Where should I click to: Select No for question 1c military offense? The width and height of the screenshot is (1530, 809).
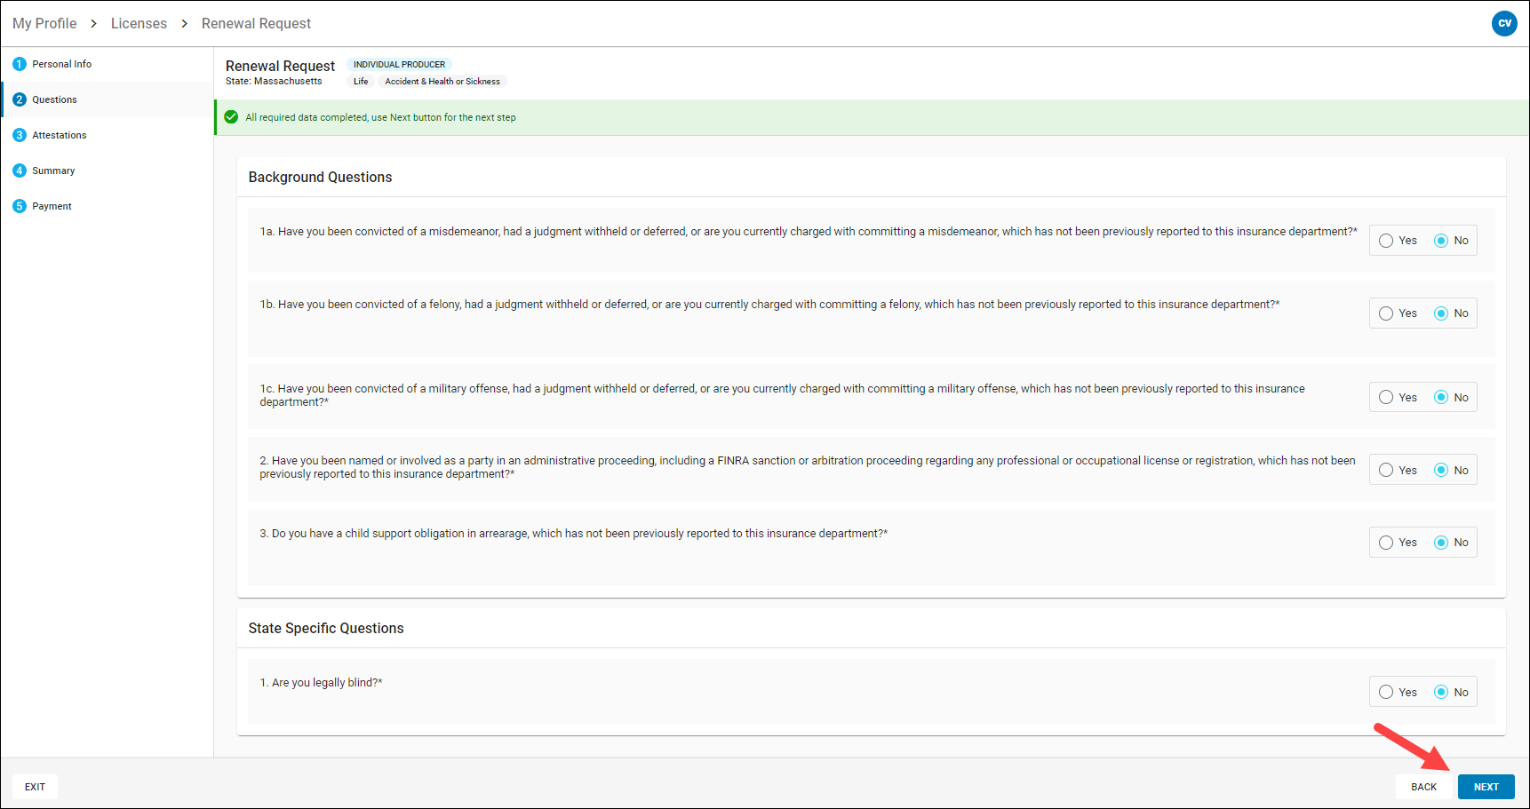point(1441,398)
